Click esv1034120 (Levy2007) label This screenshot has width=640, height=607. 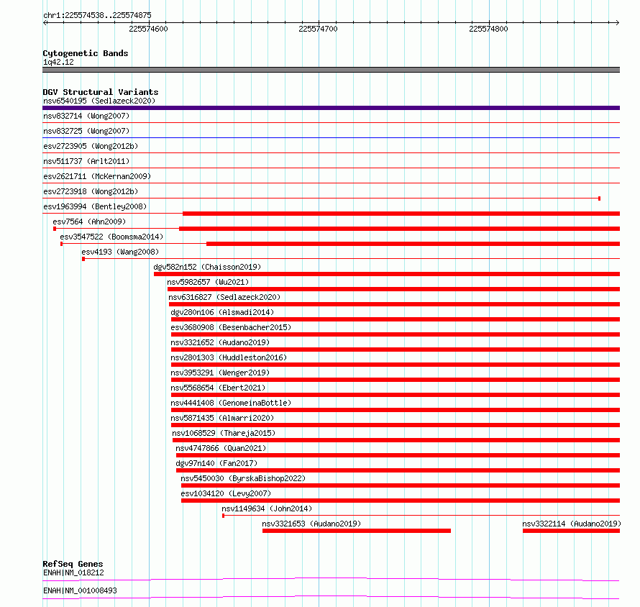click(x=226, y=493)
